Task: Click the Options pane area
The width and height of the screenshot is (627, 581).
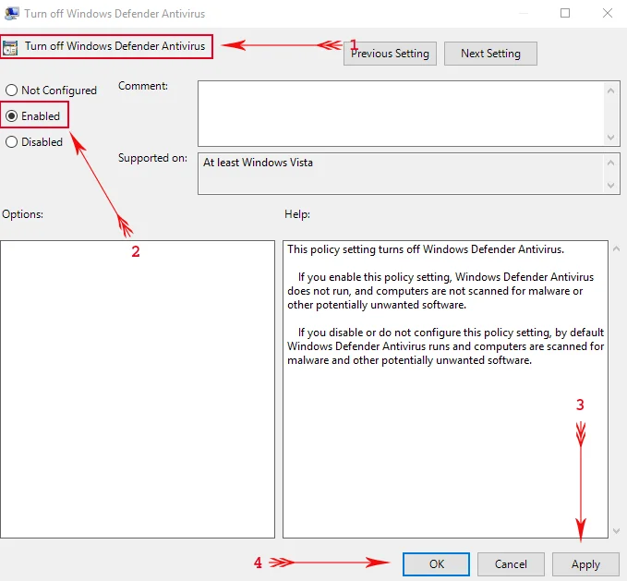Action: coord(138,389)
